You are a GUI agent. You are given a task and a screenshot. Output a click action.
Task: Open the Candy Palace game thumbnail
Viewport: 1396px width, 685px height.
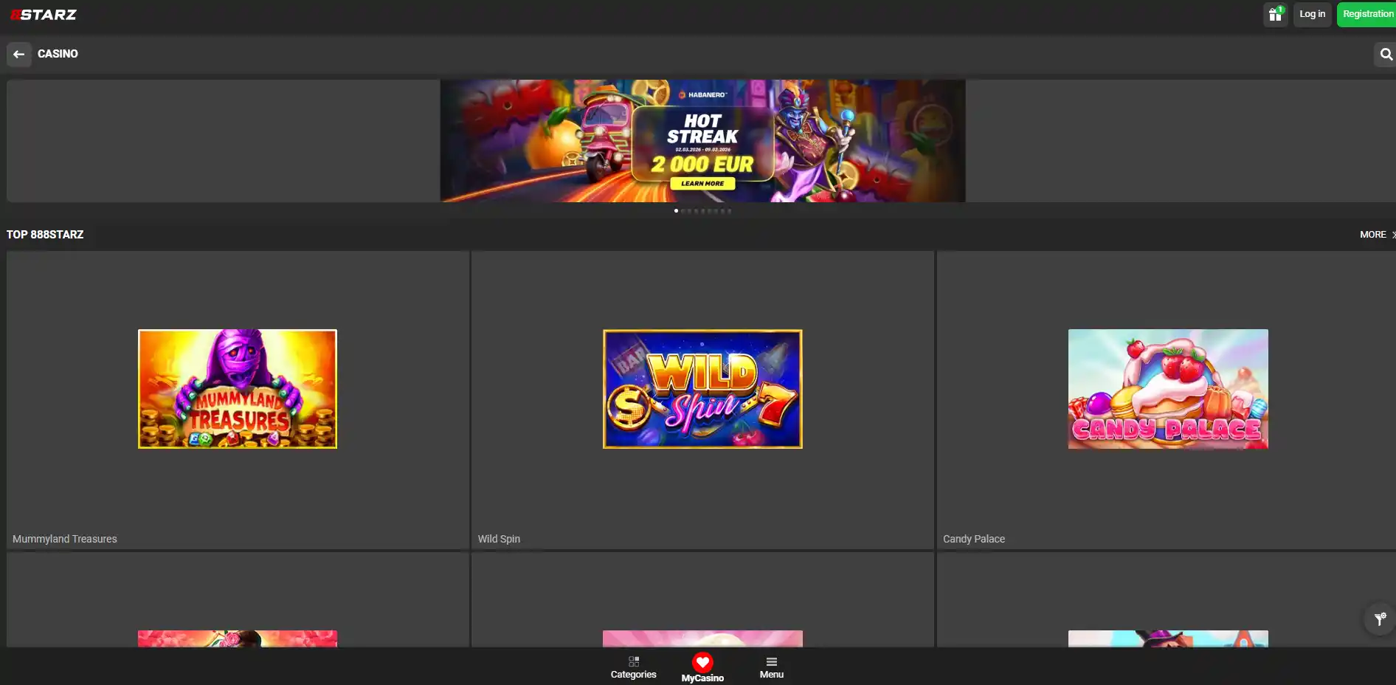(1168, 389)
